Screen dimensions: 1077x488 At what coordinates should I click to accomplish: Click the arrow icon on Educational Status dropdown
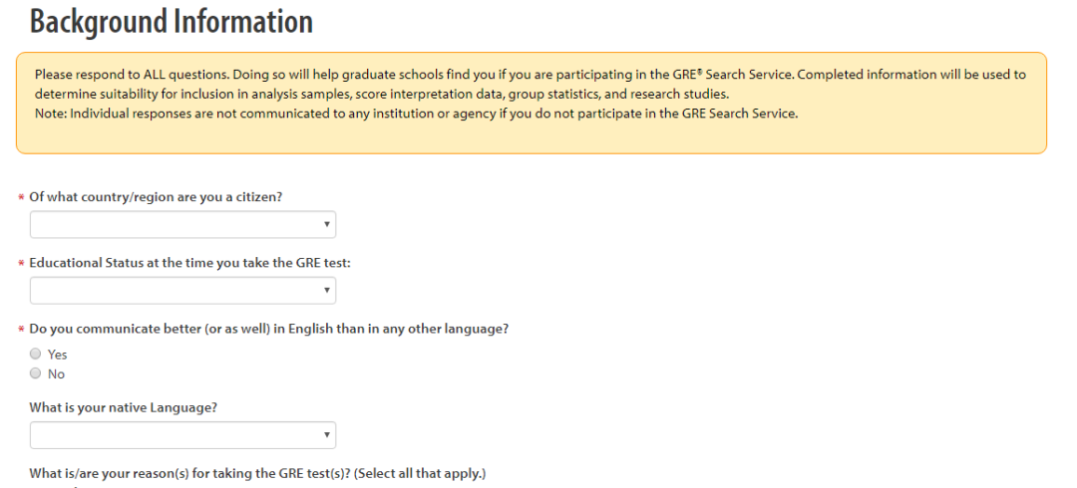point(326,291)
